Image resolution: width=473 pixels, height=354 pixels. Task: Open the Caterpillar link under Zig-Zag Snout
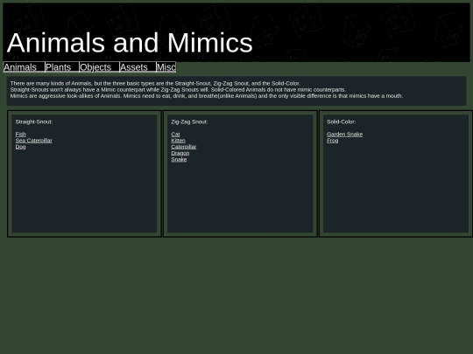tap(184, 147)
